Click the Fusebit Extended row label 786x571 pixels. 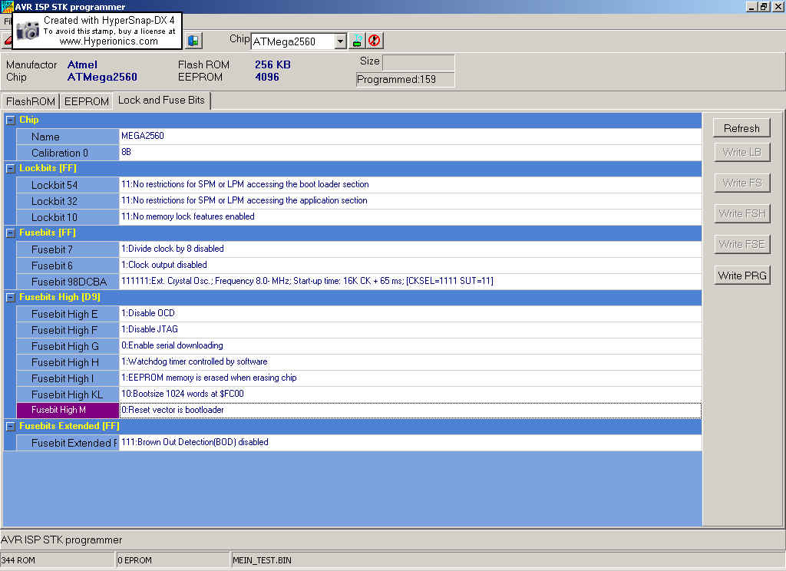68,443
